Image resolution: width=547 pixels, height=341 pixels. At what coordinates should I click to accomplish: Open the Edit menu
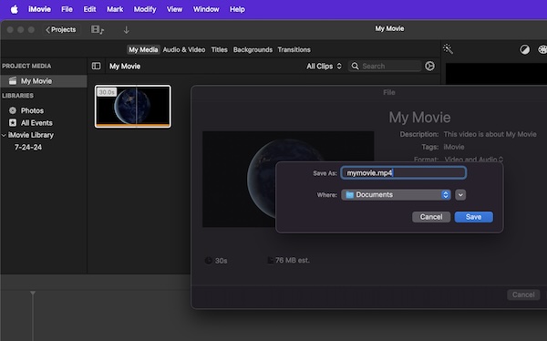pyautogui.click(x=89, y=9)
